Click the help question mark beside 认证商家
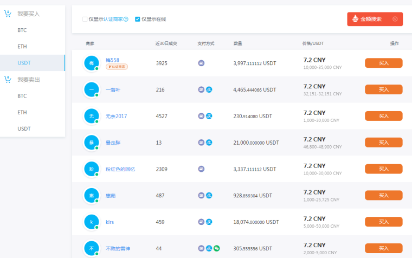This screenshot has width=412, height=258. (126, 20)
